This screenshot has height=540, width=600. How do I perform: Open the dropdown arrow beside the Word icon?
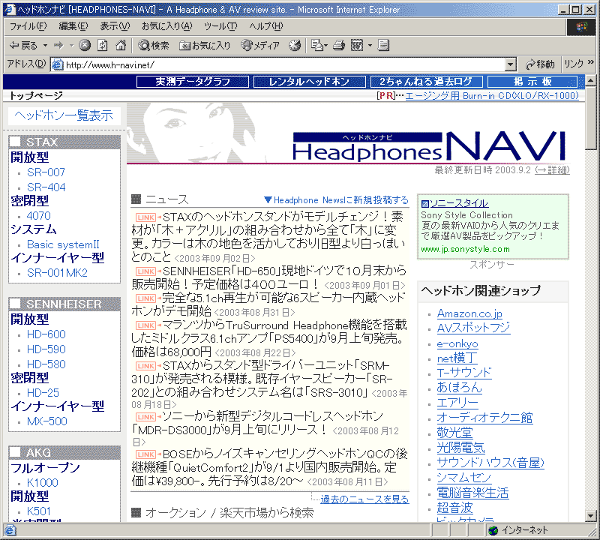pyautogui.click(x=370, y=46)
